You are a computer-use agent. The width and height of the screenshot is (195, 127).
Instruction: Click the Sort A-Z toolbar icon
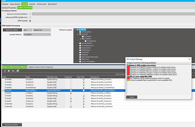click(x=13, y=71)
